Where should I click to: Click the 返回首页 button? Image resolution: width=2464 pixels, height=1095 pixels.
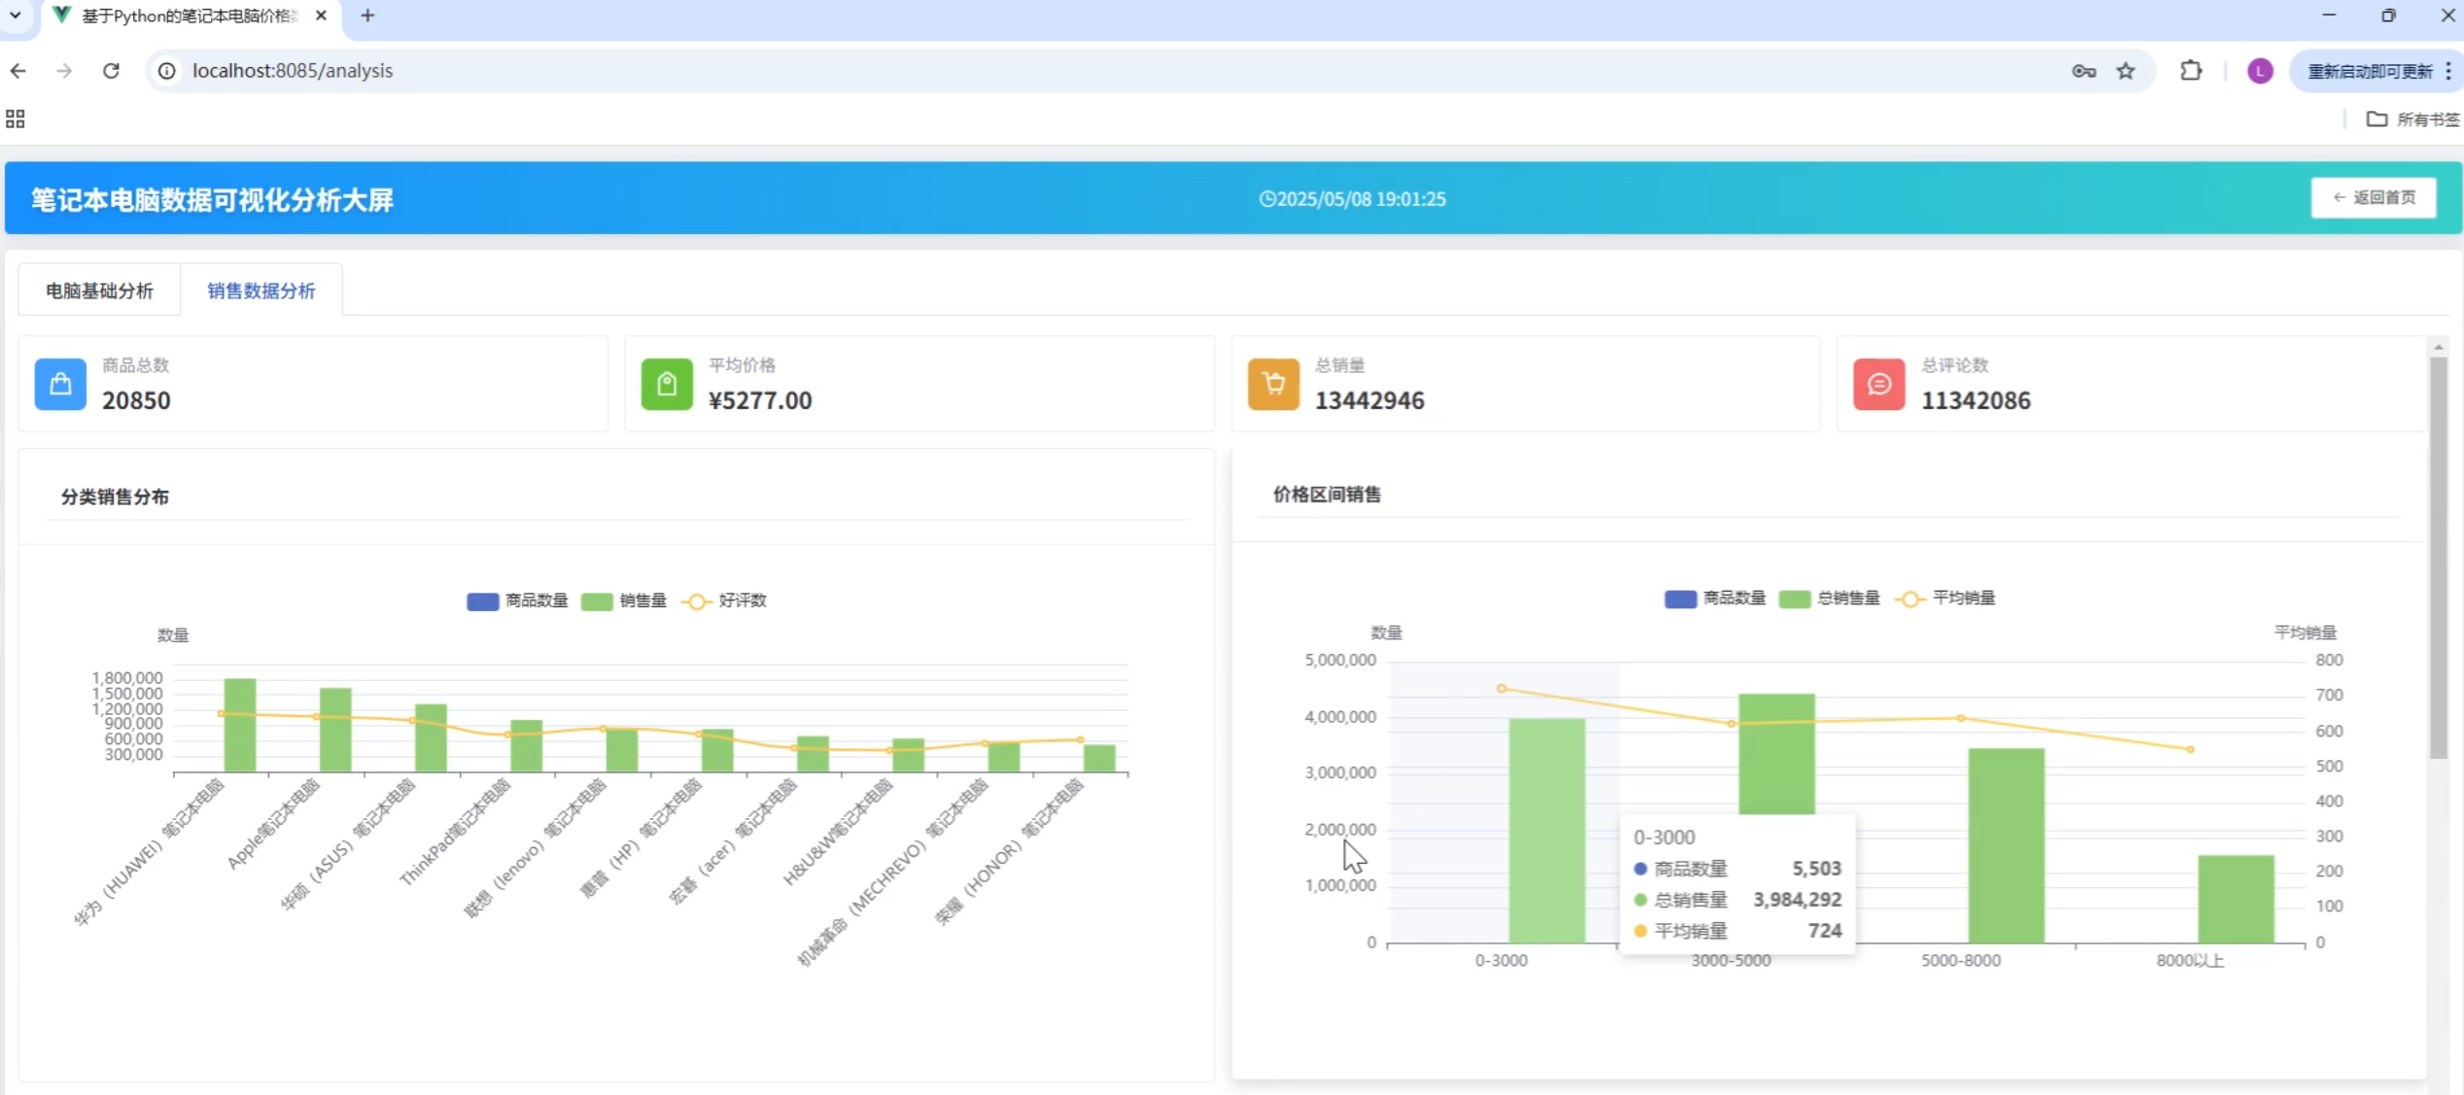[x=2373, y=197]
